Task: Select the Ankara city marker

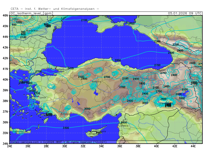Action: [91, 80]
